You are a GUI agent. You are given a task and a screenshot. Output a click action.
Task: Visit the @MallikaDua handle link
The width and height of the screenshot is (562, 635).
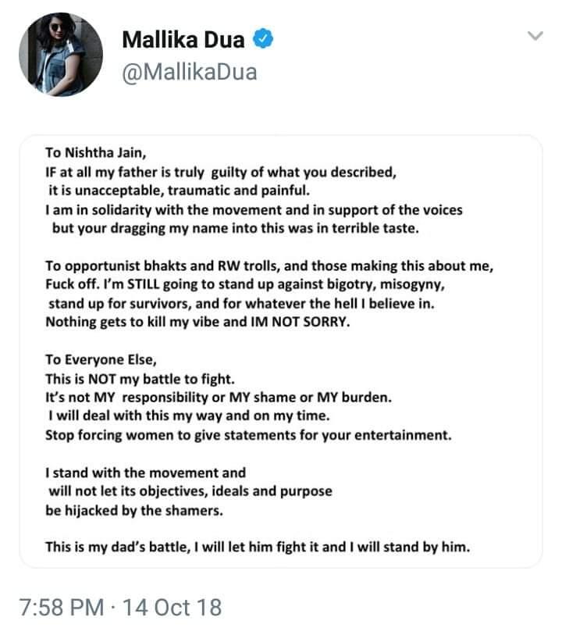pyautogui.click(x=190, y=73)
